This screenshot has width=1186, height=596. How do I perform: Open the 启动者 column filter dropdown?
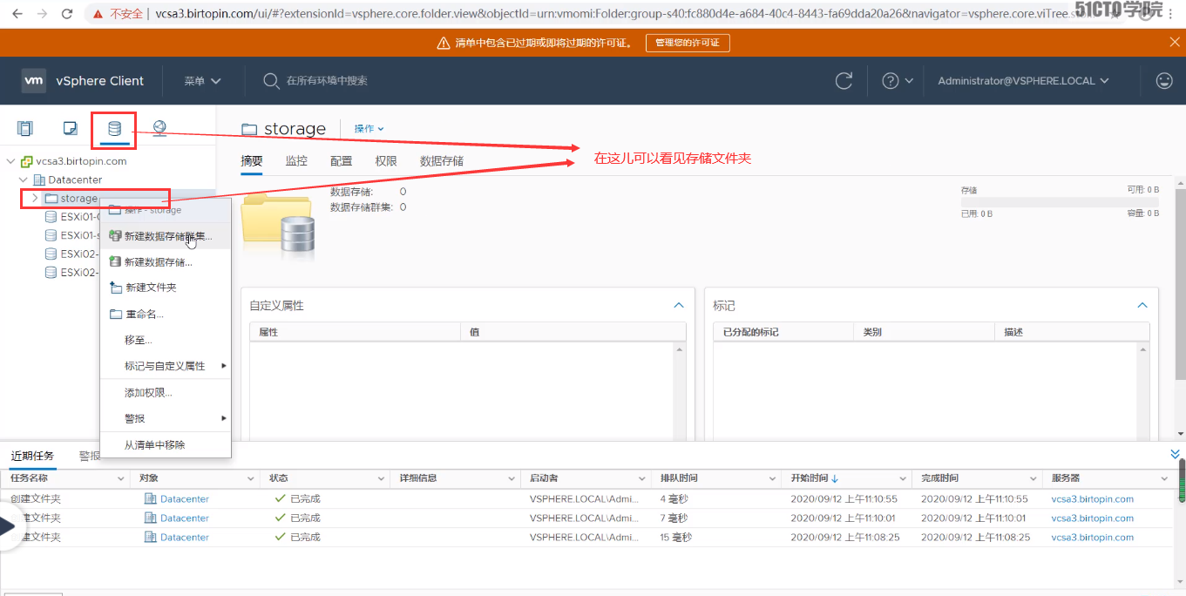[642, 478]
